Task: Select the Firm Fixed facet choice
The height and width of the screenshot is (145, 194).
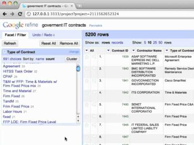Action: click(12, 96)
